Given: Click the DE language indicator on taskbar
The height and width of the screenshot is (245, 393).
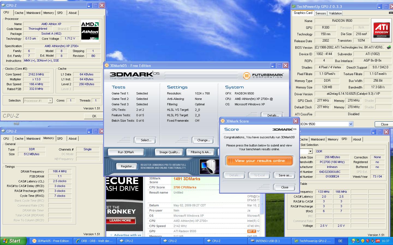Looking at the screenshot, I should (340, 241).
